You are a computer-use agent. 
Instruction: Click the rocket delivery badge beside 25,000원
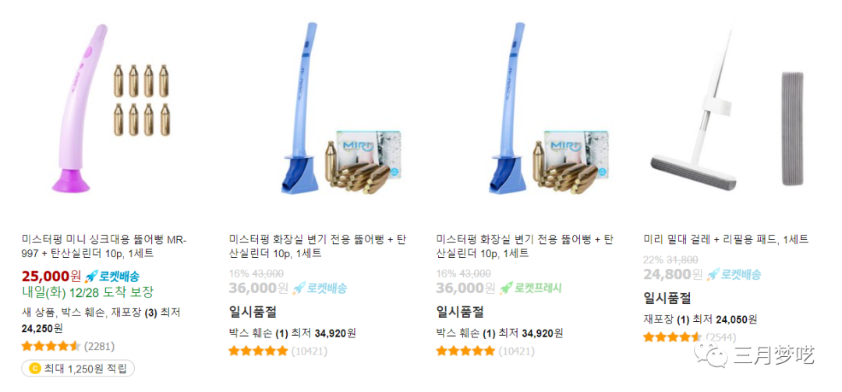[112, 277]
